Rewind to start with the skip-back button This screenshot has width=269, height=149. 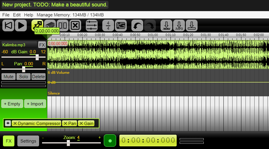(x=8, y=26)
